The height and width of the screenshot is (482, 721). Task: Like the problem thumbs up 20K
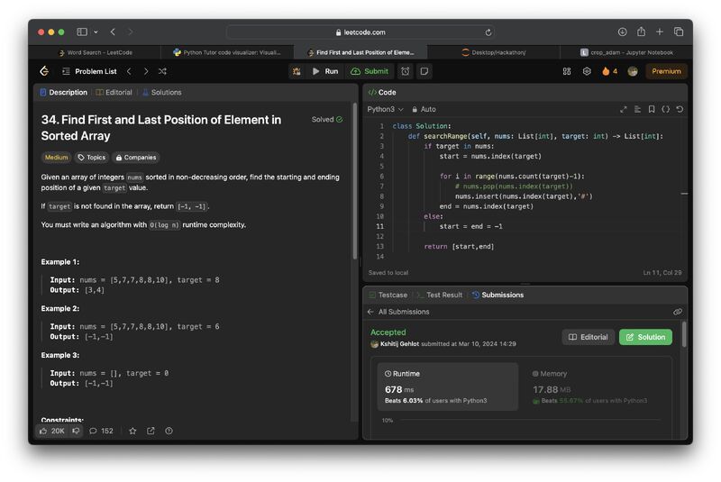51,431
